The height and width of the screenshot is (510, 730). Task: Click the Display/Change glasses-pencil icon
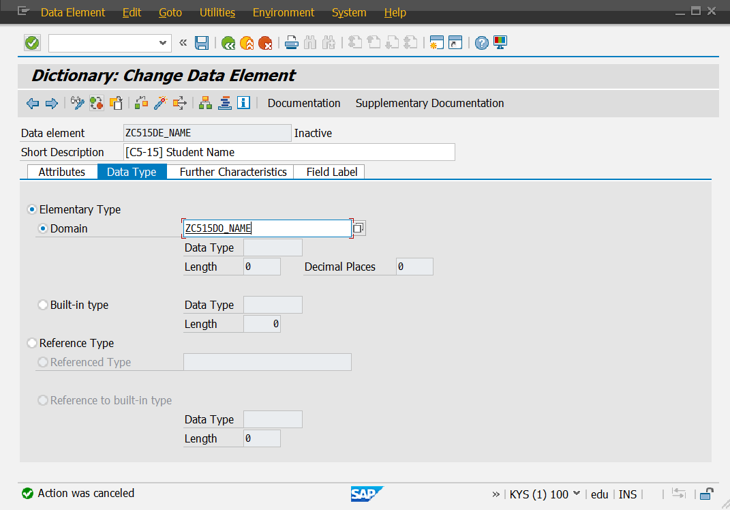click(x=77, y=104)
